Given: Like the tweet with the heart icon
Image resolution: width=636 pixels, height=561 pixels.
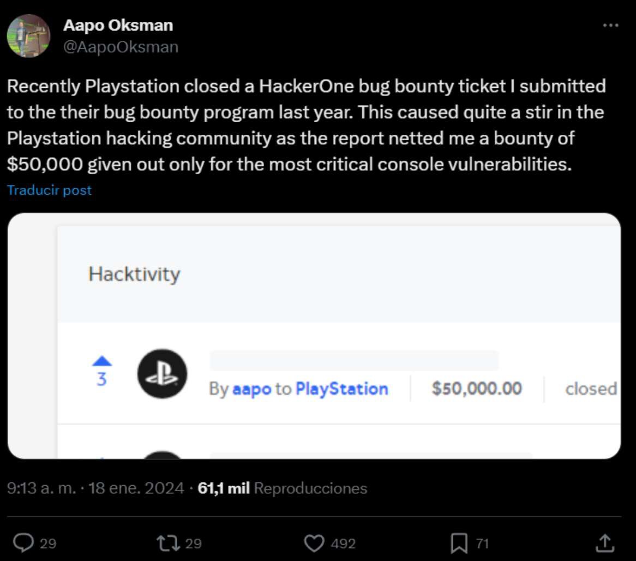Looking at the screenshot, I should pos(315,543).
